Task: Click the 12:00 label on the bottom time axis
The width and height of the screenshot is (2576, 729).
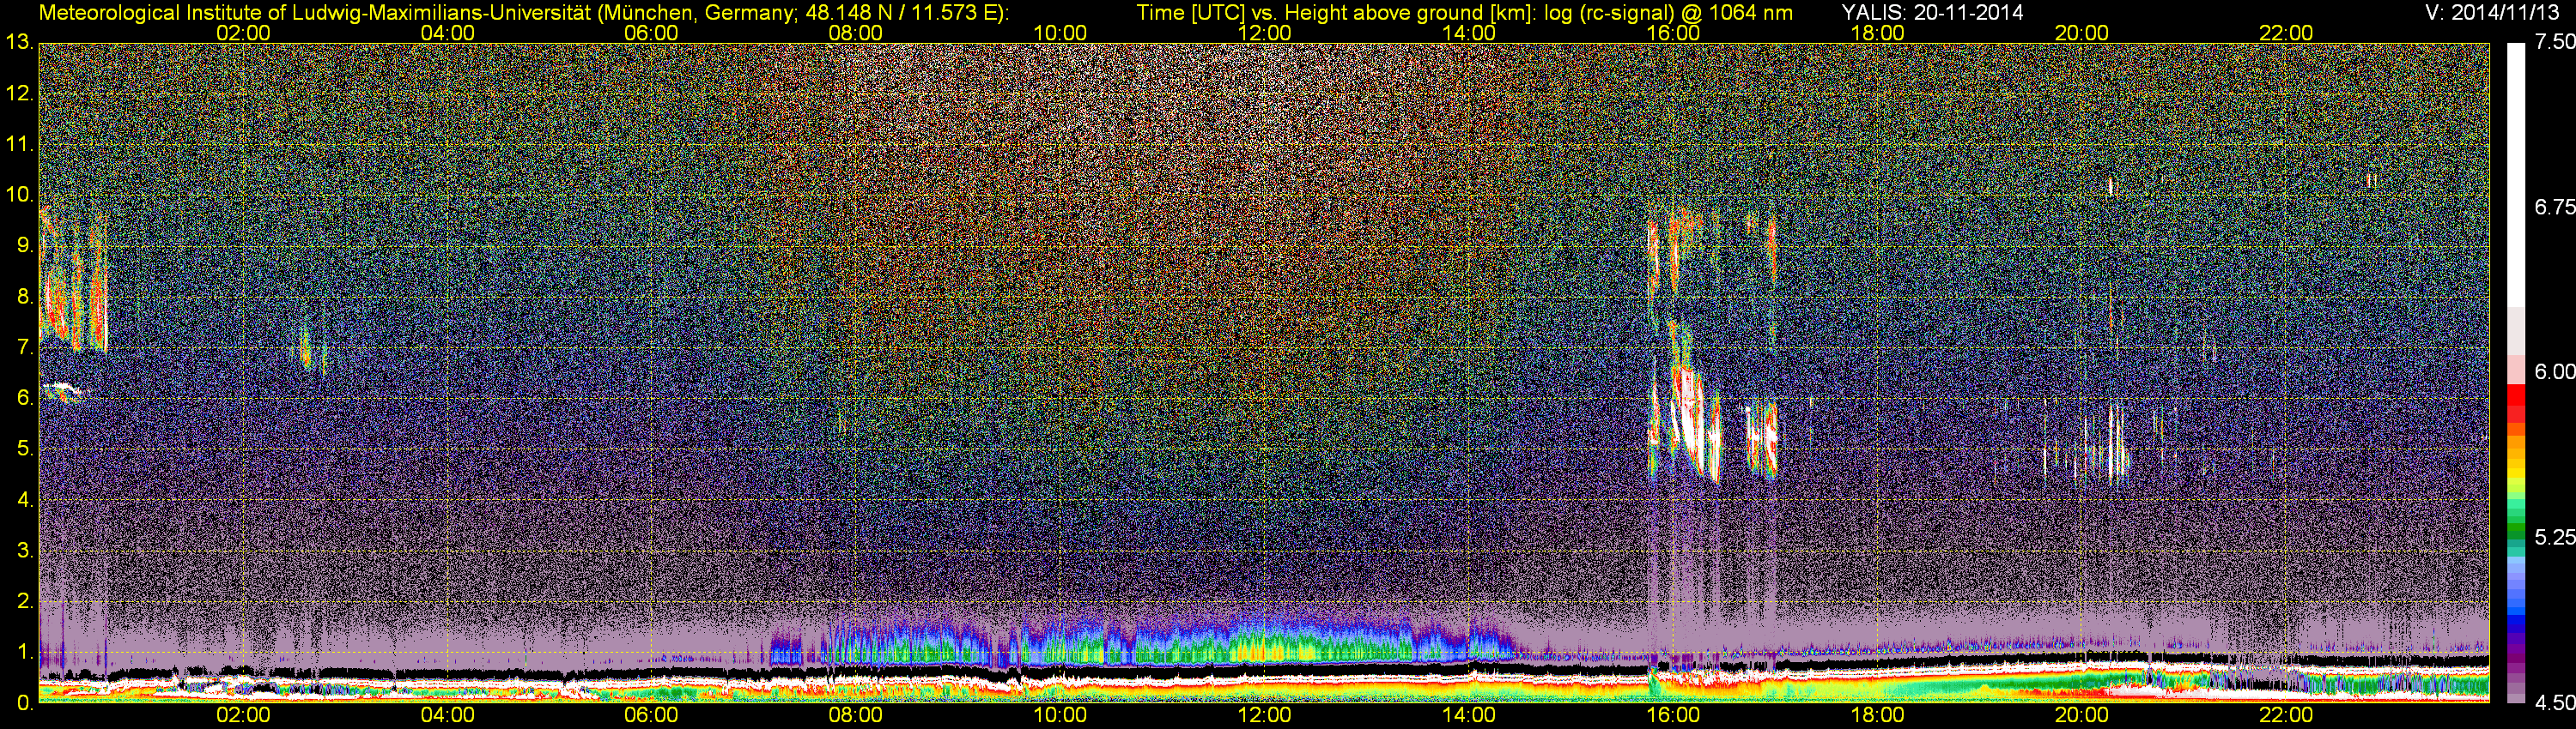Action: pos(1264,716)
